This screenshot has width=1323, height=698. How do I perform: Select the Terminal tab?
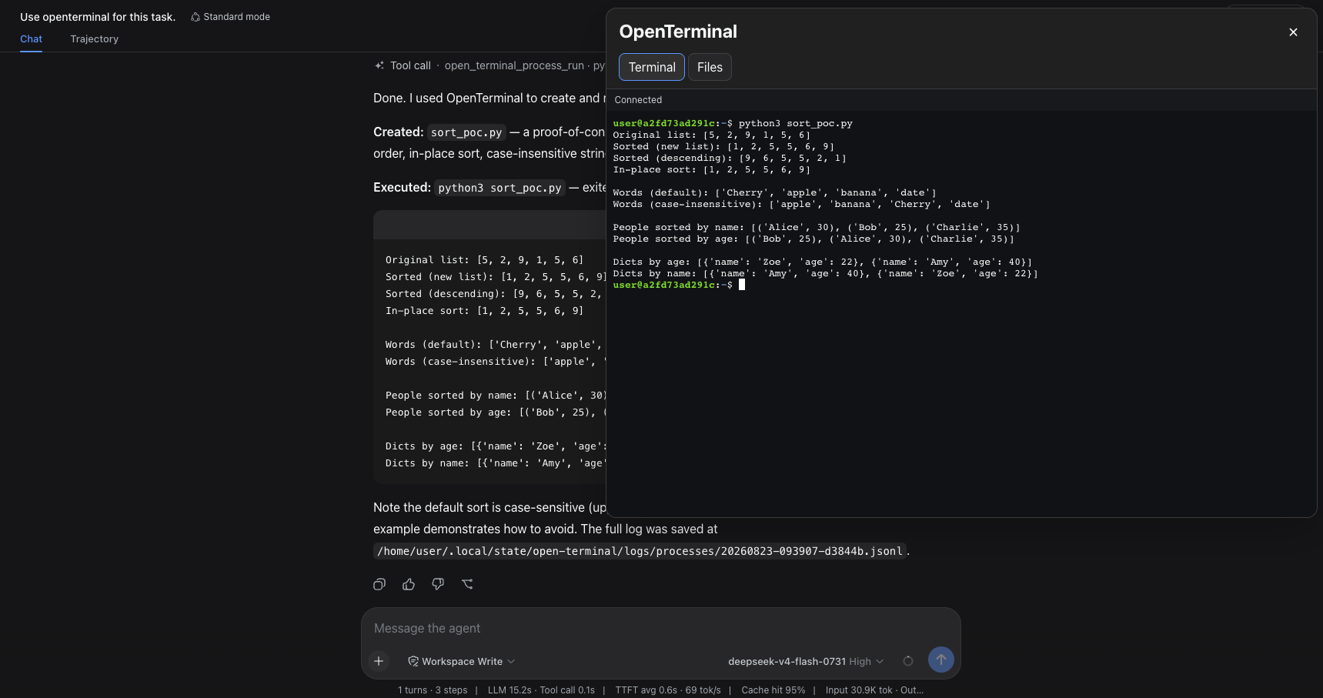(x=652, y=67)
